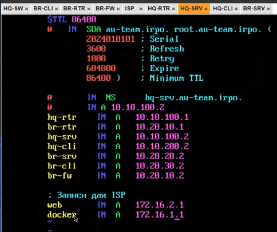Close the HQ-CLI tab
This screenshot has height=232, width=277.
pyautogui.click(x=236, y=9)
